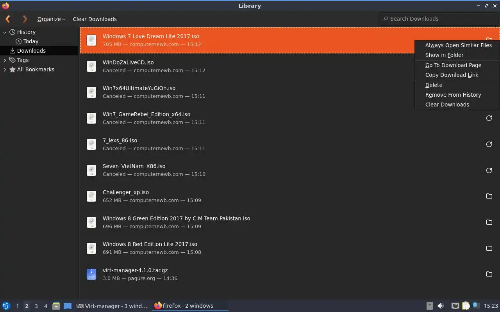Go forward with the right arrow
Viewport: 500px width, 312px height.
pos(25,19)
